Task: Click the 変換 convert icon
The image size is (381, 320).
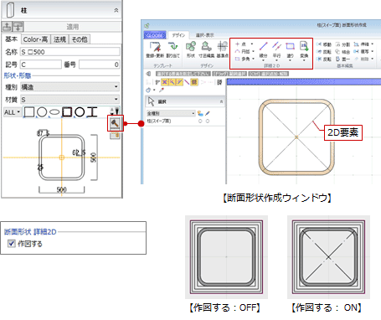Action: pyautogui.click(x=304, y=50)
